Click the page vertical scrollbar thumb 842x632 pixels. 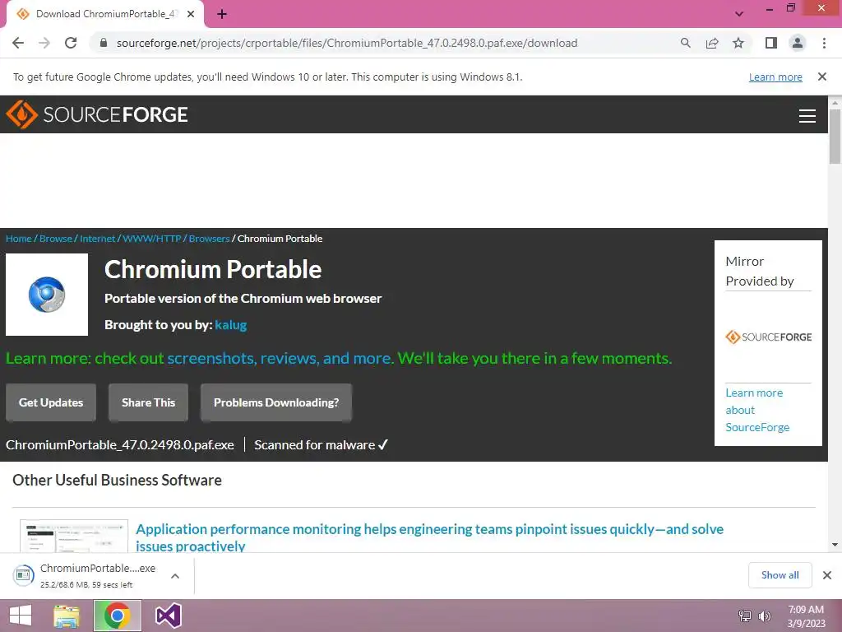click(x=835, y=137)
